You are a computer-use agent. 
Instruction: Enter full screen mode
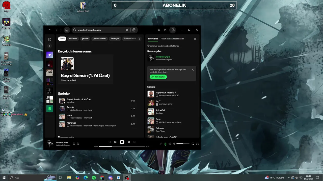coord(197,144)
